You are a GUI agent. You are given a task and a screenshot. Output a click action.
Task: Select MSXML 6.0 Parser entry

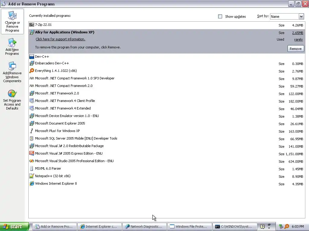[x=167, y=168]
